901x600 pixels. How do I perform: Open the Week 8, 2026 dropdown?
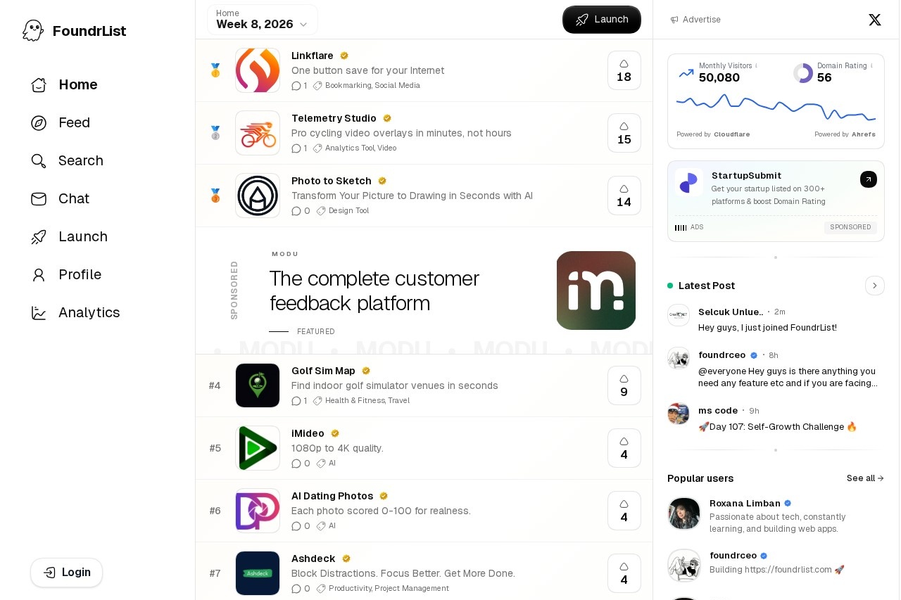262,20
